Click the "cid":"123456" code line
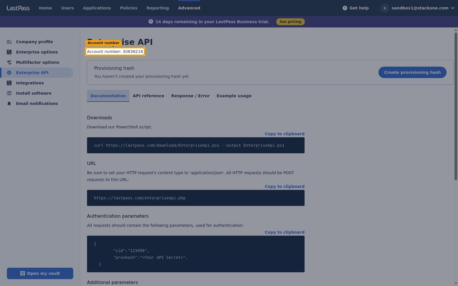 pos(131,251)
